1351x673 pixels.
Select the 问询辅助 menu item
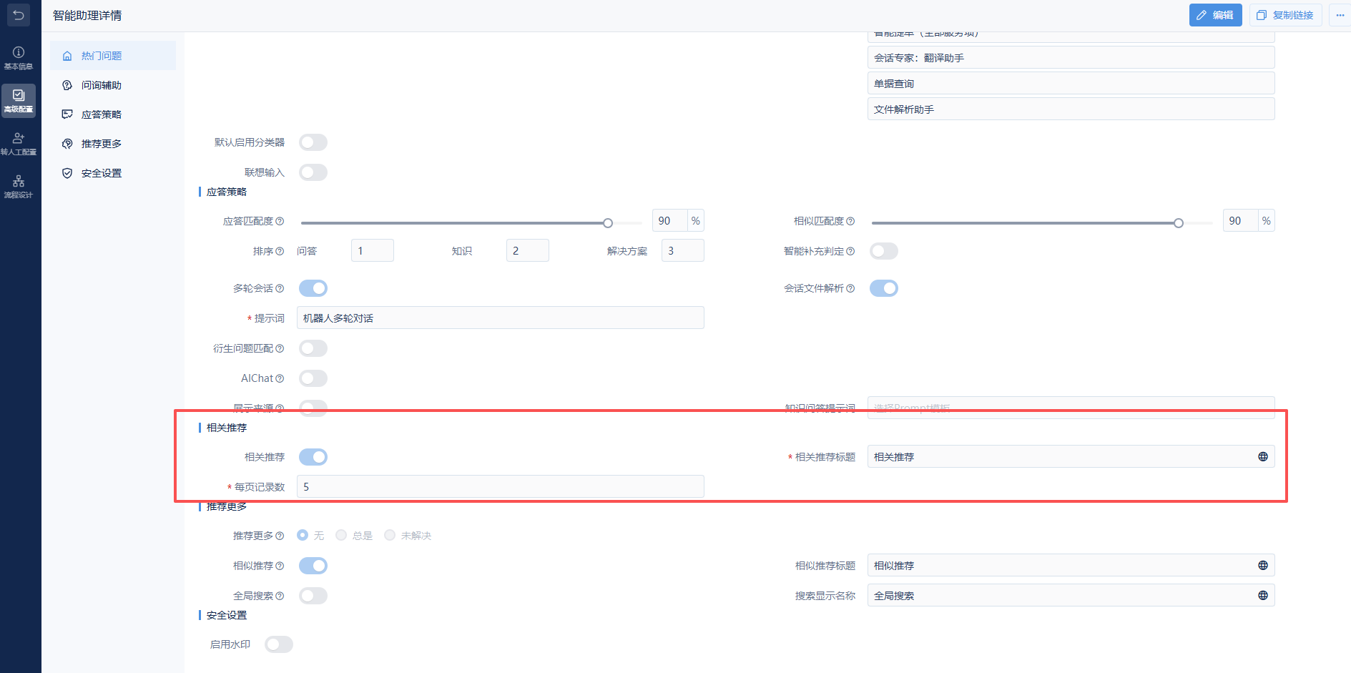101,85
